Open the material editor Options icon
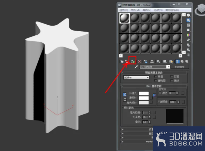 tap(188, 45)
